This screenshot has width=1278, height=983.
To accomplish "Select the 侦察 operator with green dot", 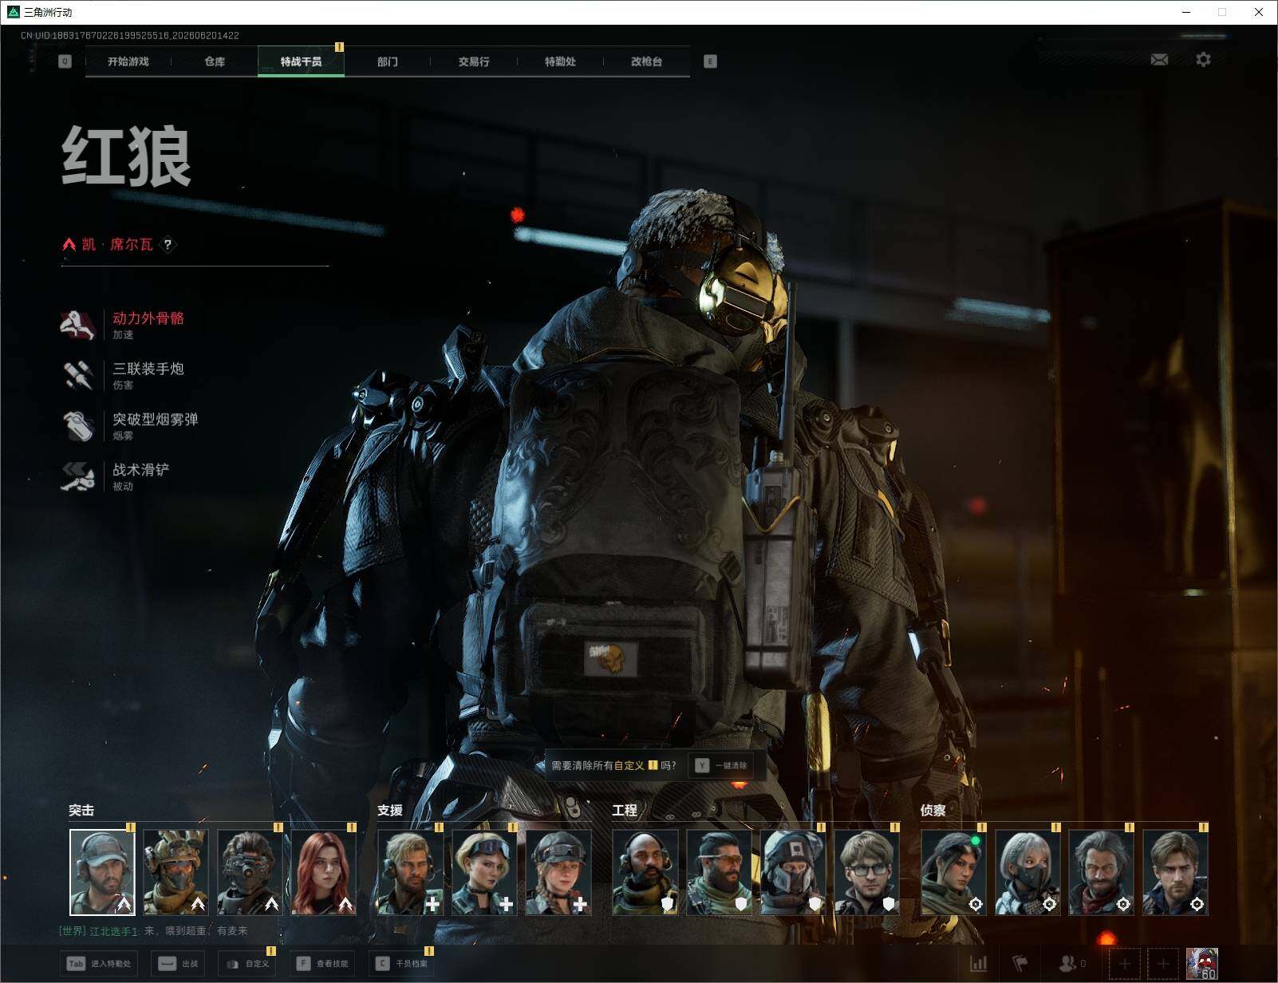I will point(953,872).
